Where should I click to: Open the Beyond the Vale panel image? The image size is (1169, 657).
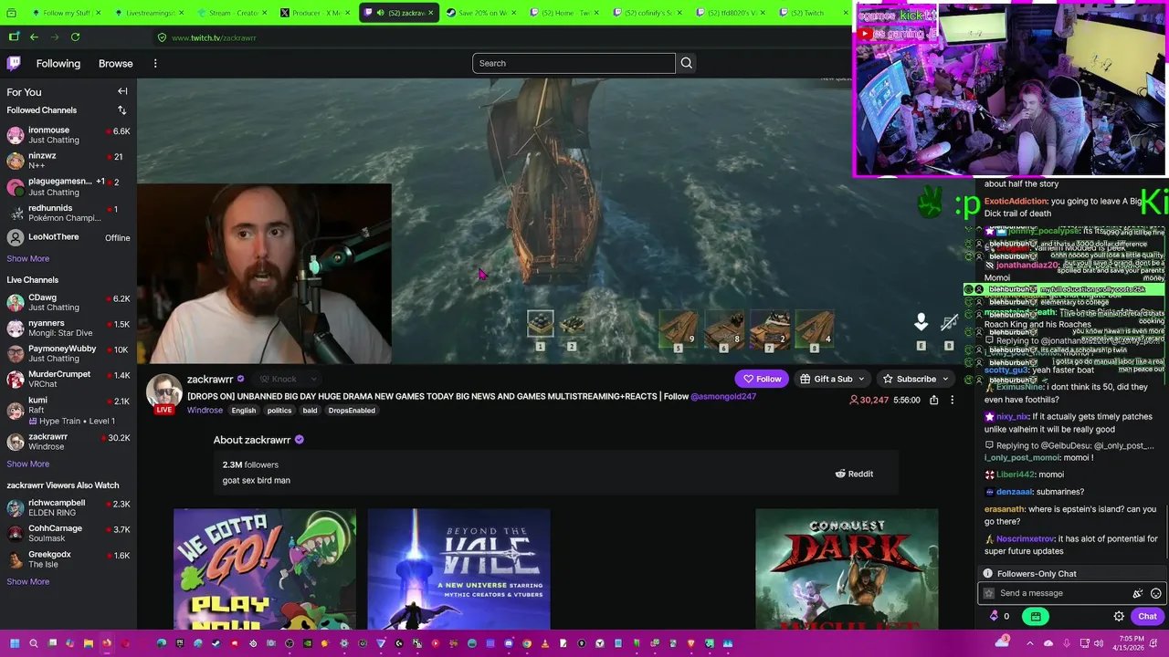point(458,569)
